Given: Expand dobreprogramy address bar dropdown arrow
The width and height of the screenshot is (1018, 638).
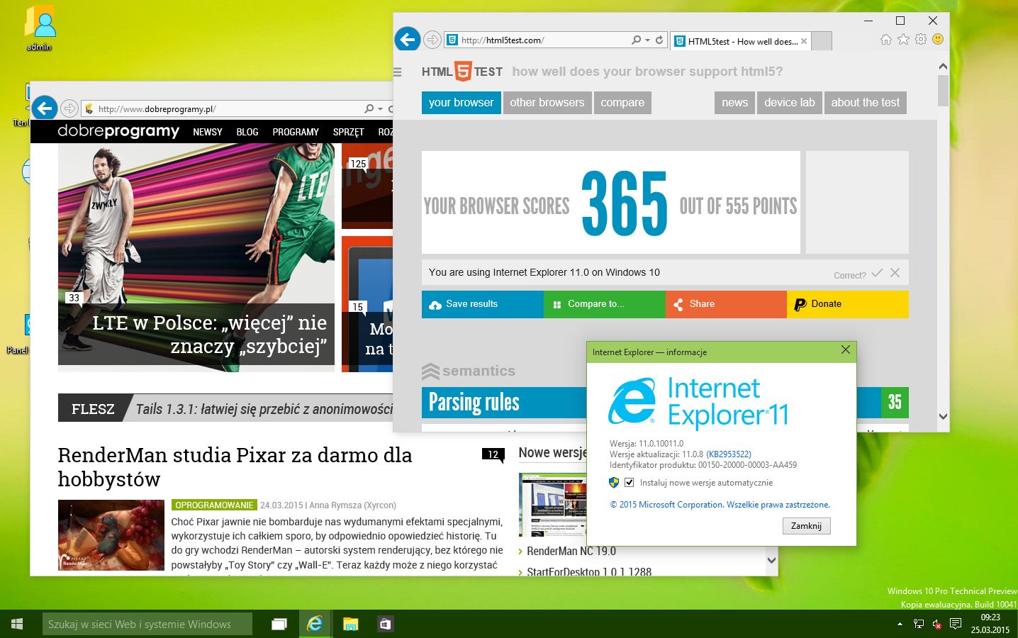Looking at the screenshot, I should (381, 108).
